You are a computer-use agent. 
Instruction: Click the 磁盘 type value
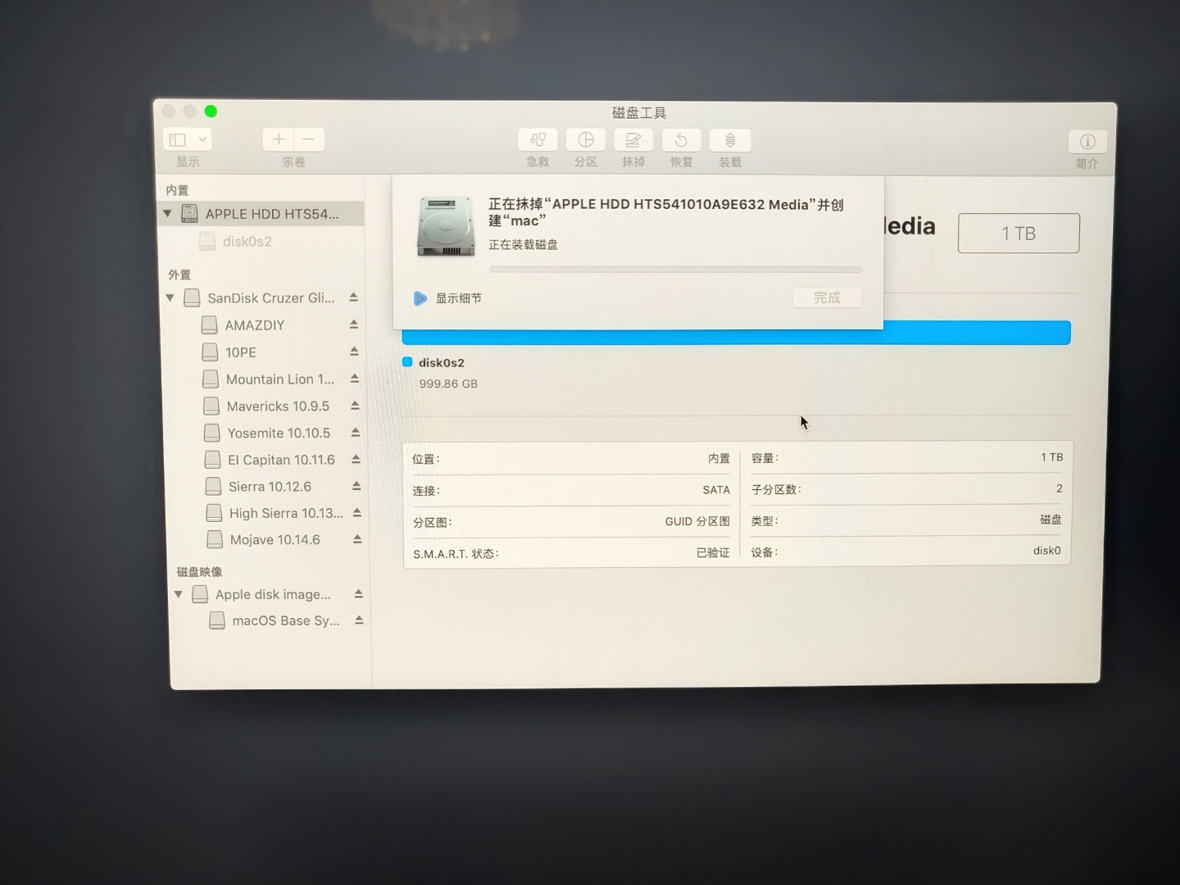1051,520
